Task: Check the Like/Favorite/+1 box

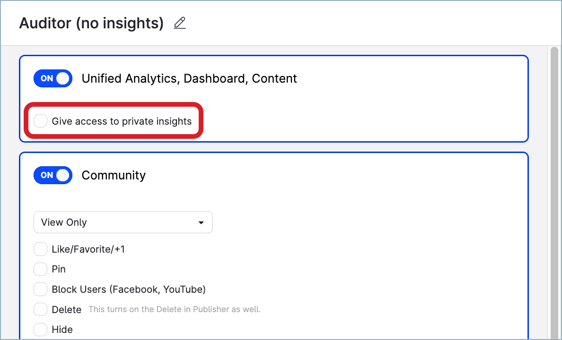Action: (x=41, y=249)
